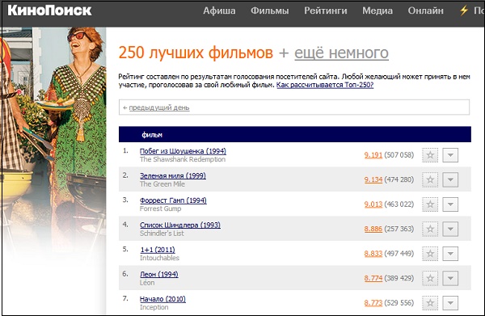The height and width of the screenshot is (316, 485).
Task: Expand the dropdown arrow for Побег из Шоушенка
Action: coord(450,155)
